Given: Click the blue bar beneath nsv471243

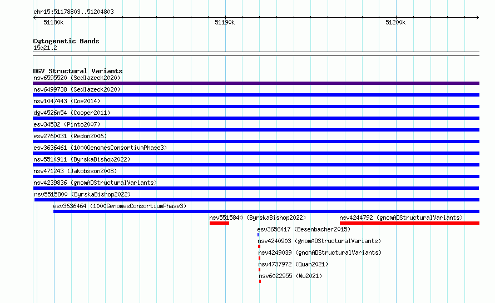Looking at the screenshot, I should coord(256,176).
